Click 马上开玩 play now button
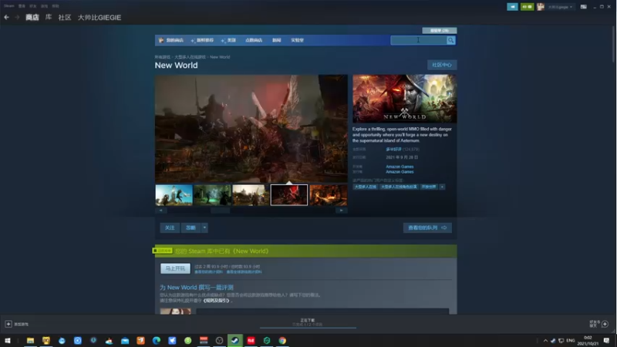617x347 pixels. point(175,268)
